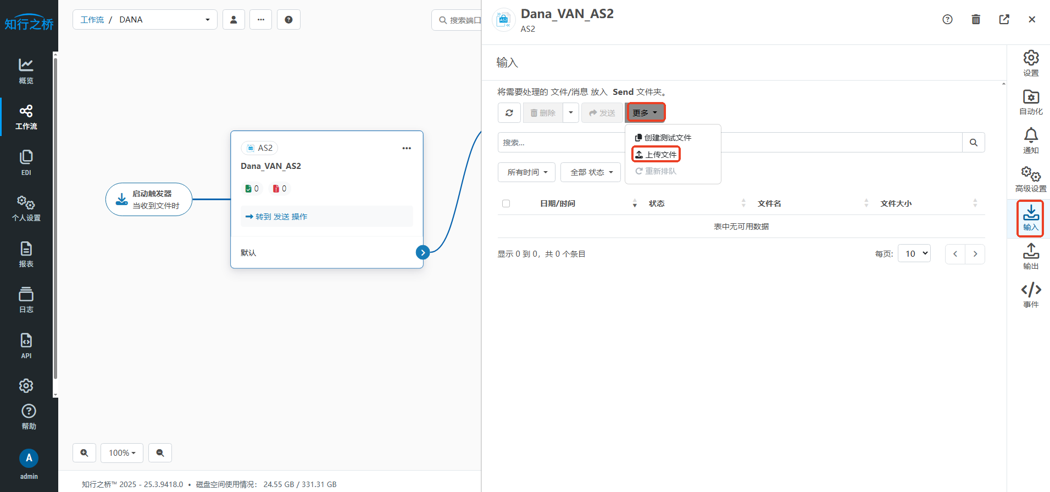Image resolution: width=1050 pixels, height=492 pixels.
Task: Click the 自动化 automation panel icon
Action: coord(1030,102)
